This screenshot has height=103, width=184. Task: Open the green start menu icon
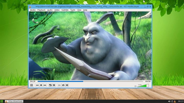pos(2,101)
